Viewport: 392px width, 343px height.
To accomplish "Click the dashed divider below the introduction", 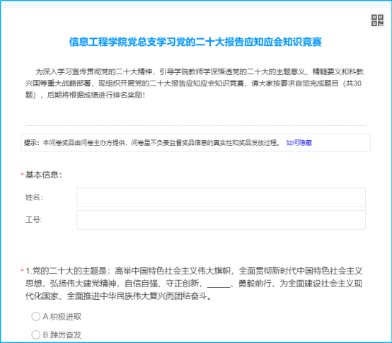I will [x=195, y=125].
